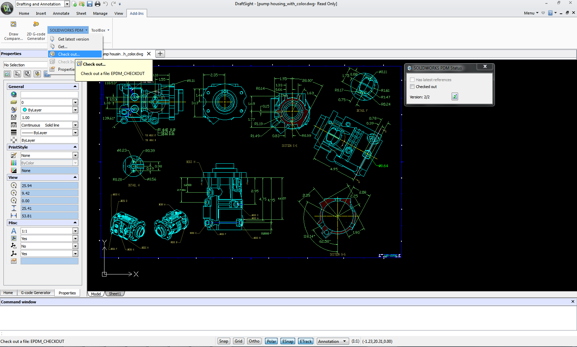Open the SOLIDWORKS PDM menu button

68,30
